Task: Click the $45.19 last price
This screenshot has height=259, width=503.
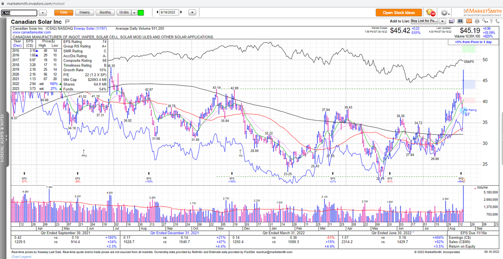Action: [469, 31]
